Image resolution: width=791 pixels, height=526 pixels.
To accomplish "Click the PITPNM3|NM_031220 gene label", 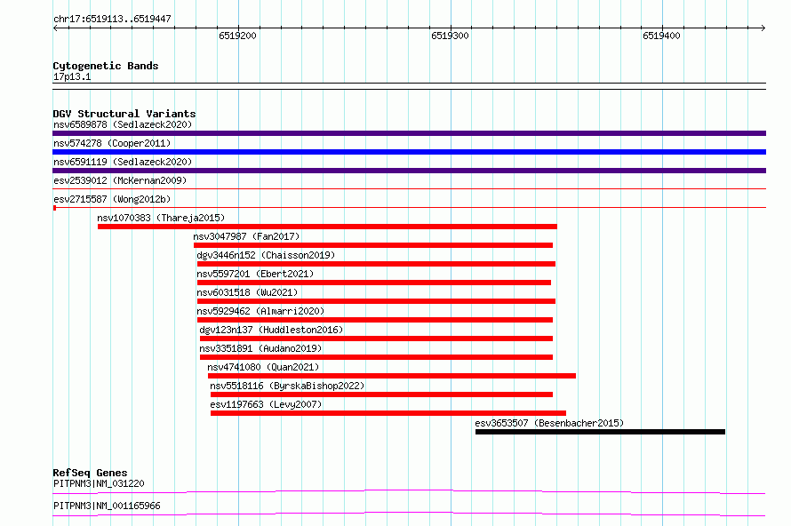I will click(x=99, y=483).
